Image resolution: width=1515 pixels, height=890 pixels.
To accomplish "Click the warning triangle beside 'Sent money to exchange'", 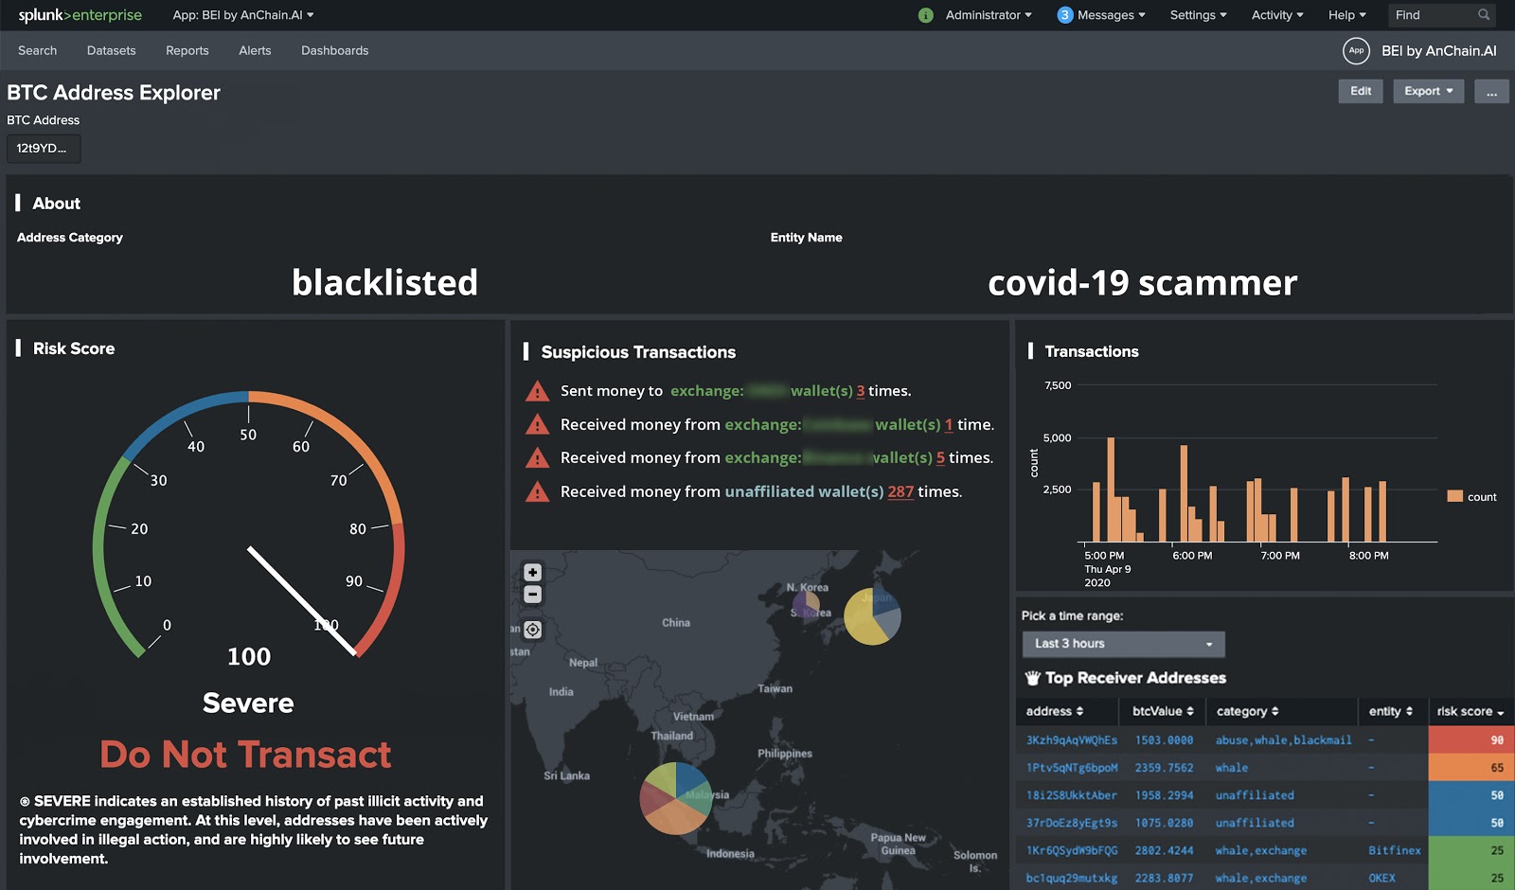I will (x=538, y=391).
